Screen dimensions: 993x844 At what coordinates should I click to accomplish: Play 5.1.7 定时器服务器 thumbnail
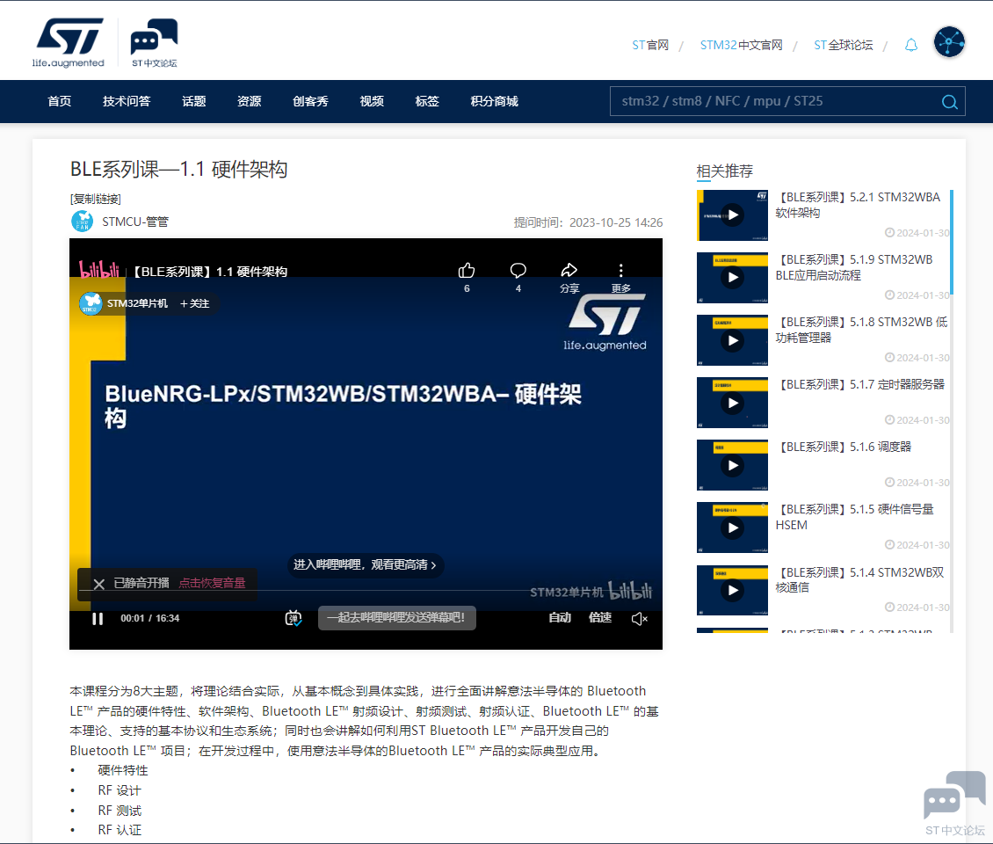click(x=732, y=403)
